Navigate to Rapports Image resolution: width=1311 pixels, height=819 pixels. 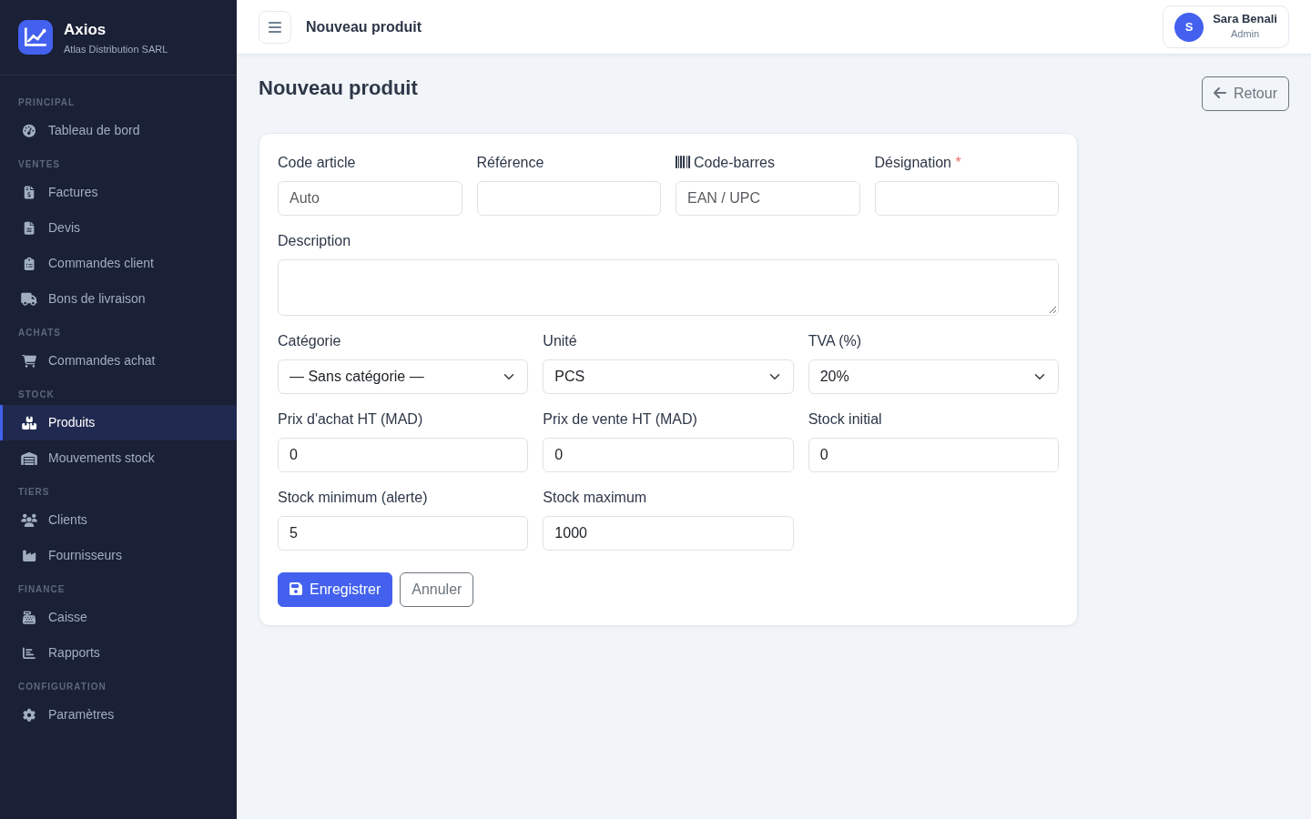(118, 652)
